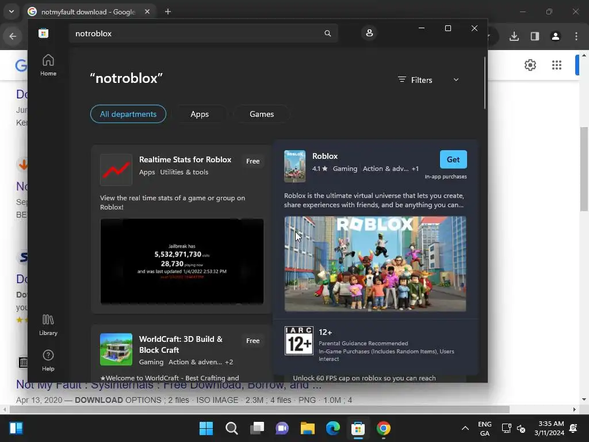Image resolution: width=589 pixels, height=442 pixels.
Task: Open Chrome from taskbar
Action: [x=384, y=428]
